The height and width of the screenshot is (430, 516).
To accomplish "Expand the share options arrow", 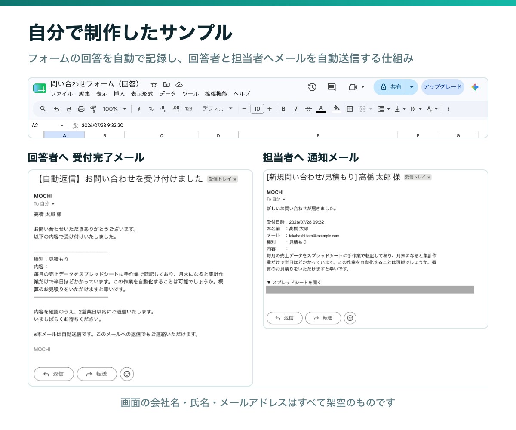I will (412, 87).
